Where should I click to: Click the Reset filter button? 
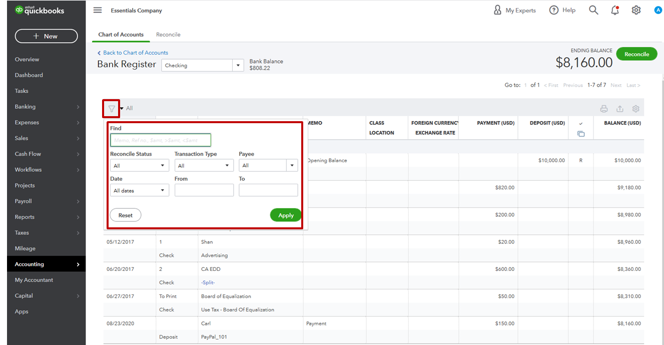click(x=126, y=215)
